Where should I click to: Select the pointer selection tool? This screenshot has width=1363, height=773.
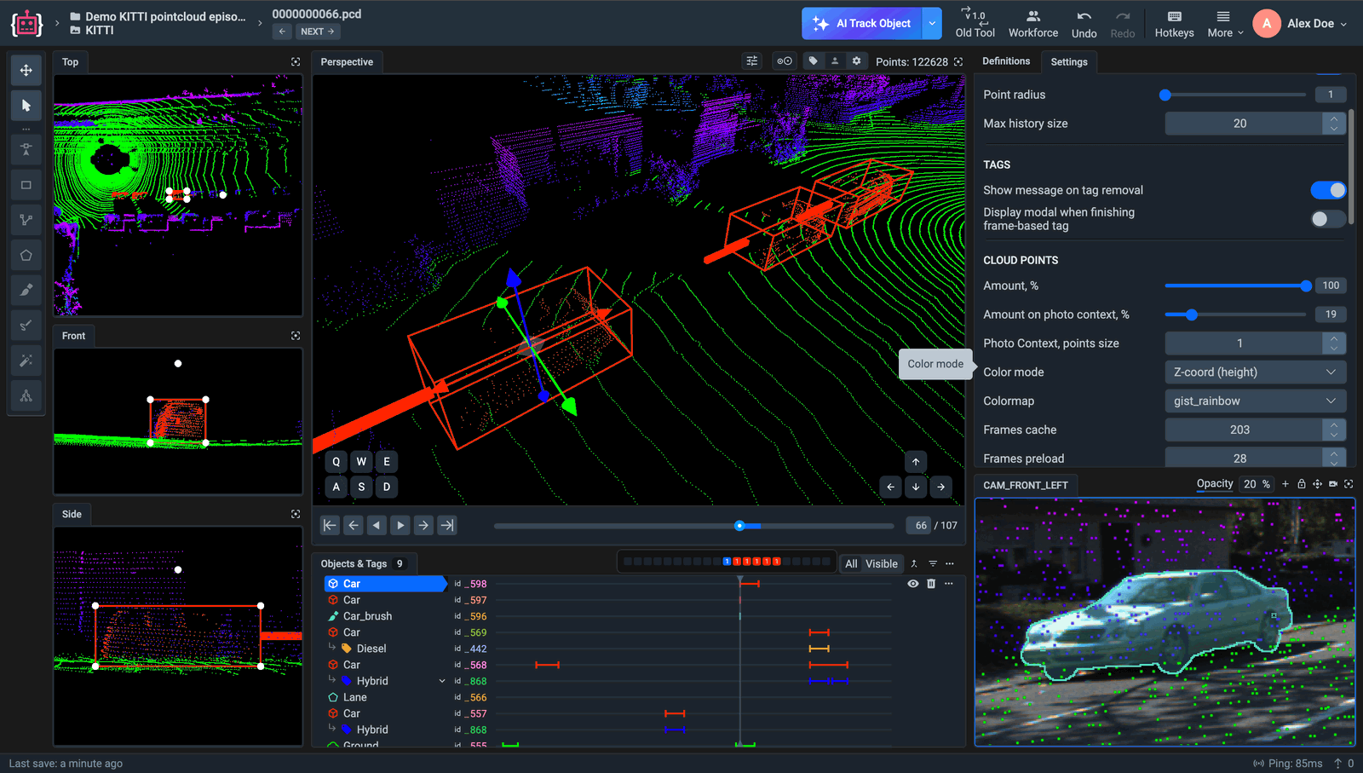26,106
